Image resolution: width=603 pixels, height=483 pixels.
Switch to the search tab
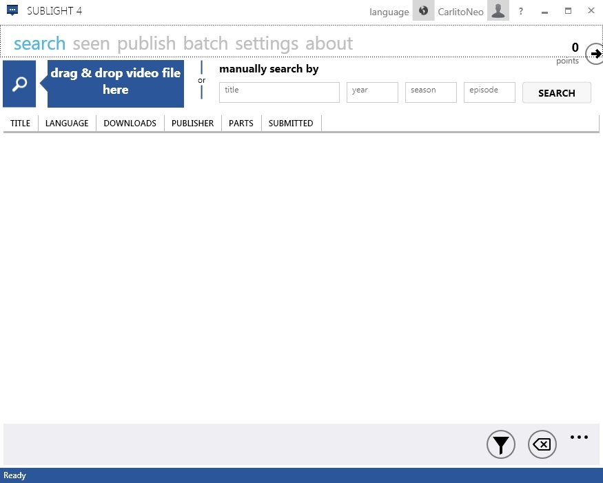tap(39, 43)
